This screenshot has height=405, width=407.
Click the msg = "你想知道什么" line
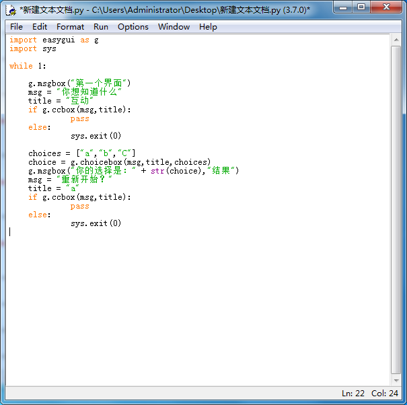click(x=75, y=92)
